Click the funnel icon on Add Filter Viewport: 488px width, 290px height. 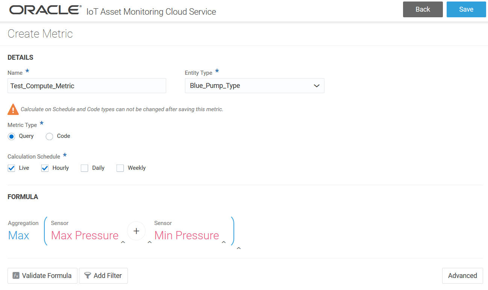coord(88,275)
